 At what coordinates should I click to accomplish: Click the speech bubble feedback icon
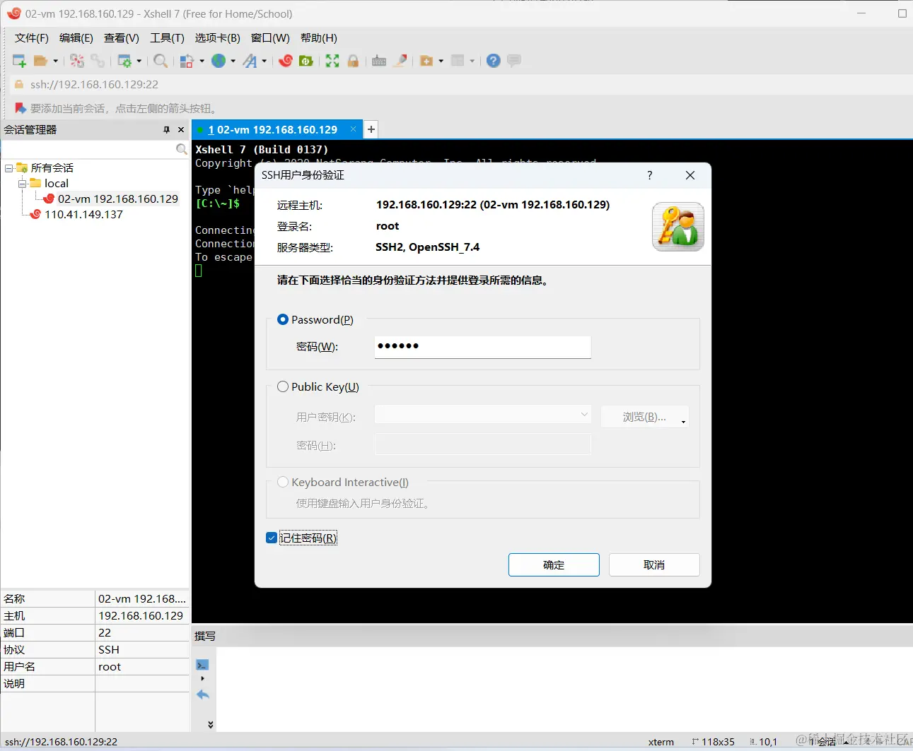click(514, 61)
